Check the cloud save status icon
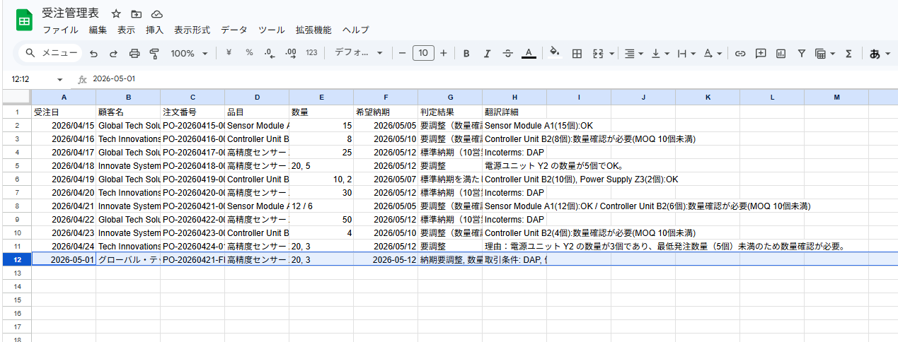Image resolution: width=898 pixels, height=342 pixels. tap(157, 13)
